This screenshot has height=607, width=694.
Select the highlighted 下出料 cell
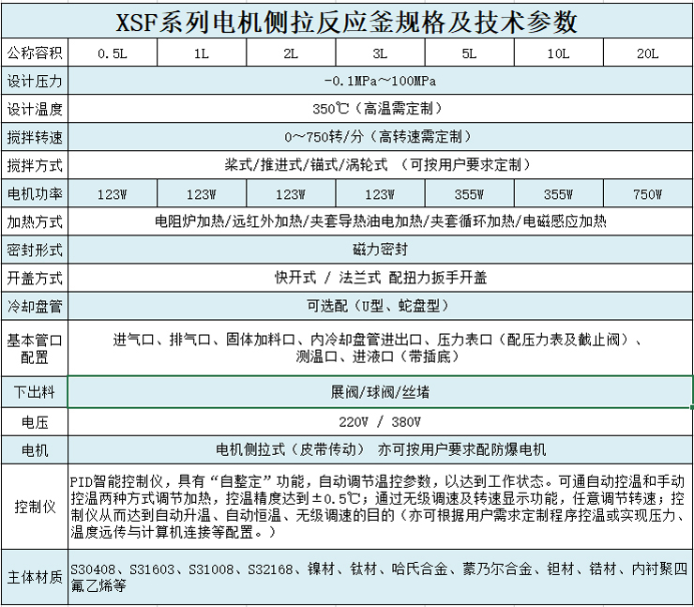[35, 391]
